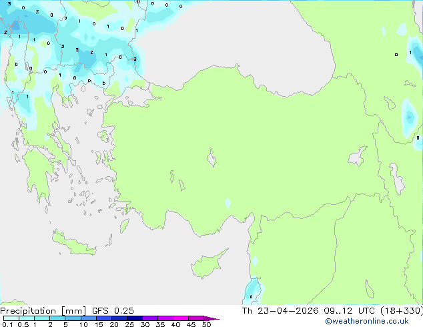Choose the 20–25 mm dark blue legend swatch
423x327 pixels.
(119, 318)
